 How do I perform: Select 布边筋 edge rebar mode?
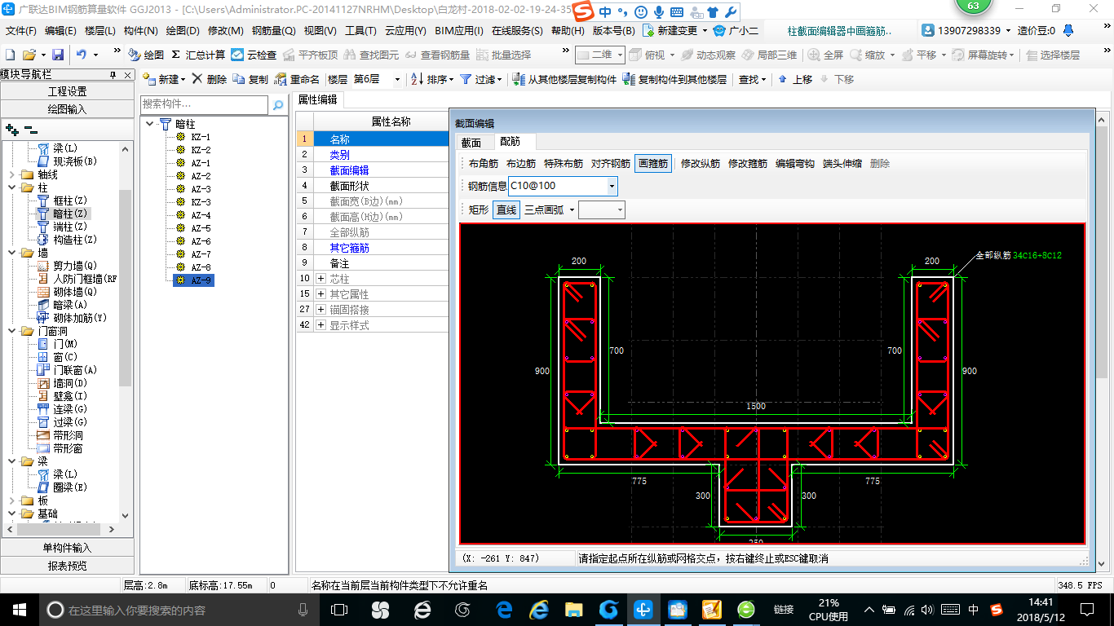click(x=520, y=163)
